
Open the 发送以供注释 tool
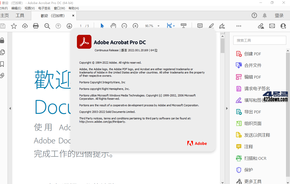[x=253, y=135]
